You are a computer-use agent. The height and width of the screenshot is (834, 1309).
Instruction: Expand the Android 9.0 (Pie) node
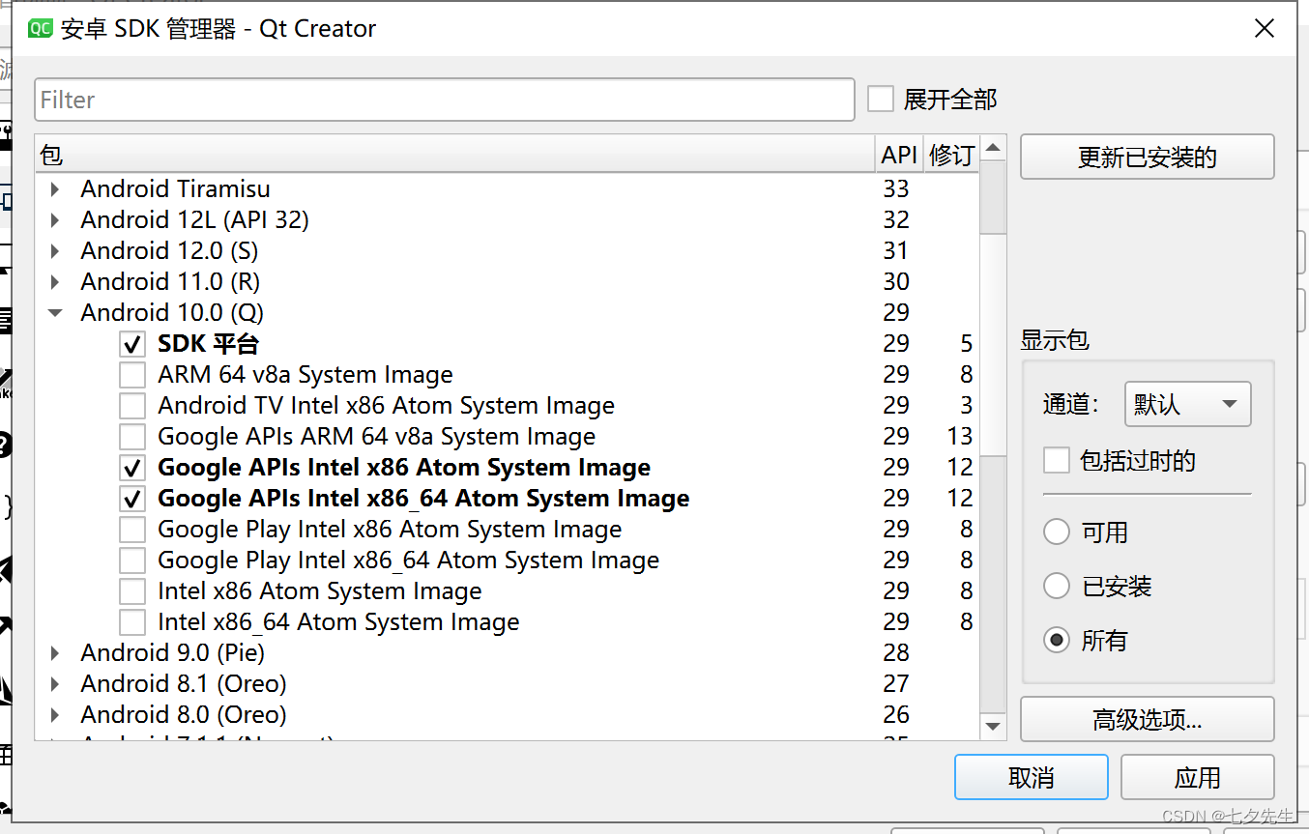coord(55,653)
